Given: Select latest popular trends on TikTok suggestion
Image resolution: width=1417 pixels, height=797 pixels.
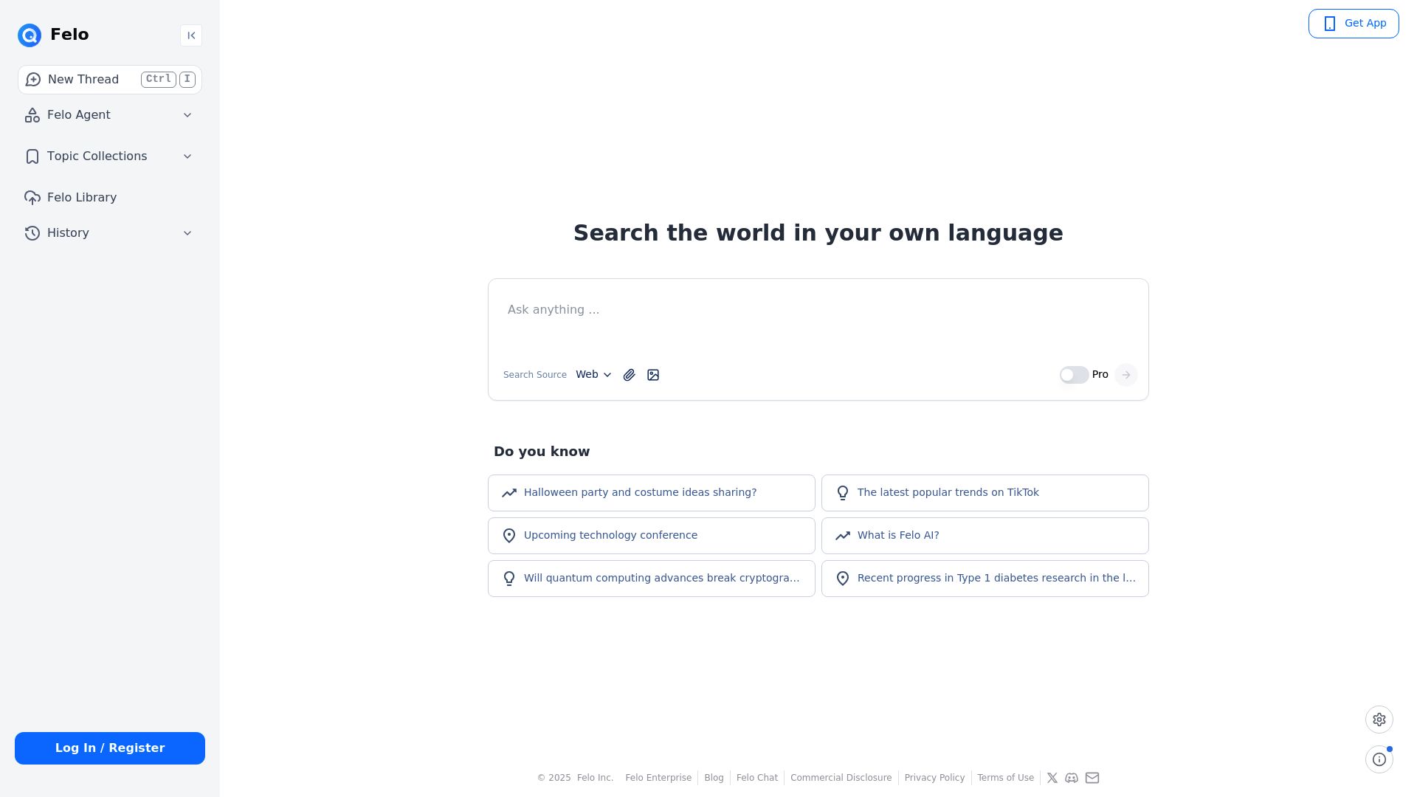Looking at the screenshot, I should coord(985,493).
